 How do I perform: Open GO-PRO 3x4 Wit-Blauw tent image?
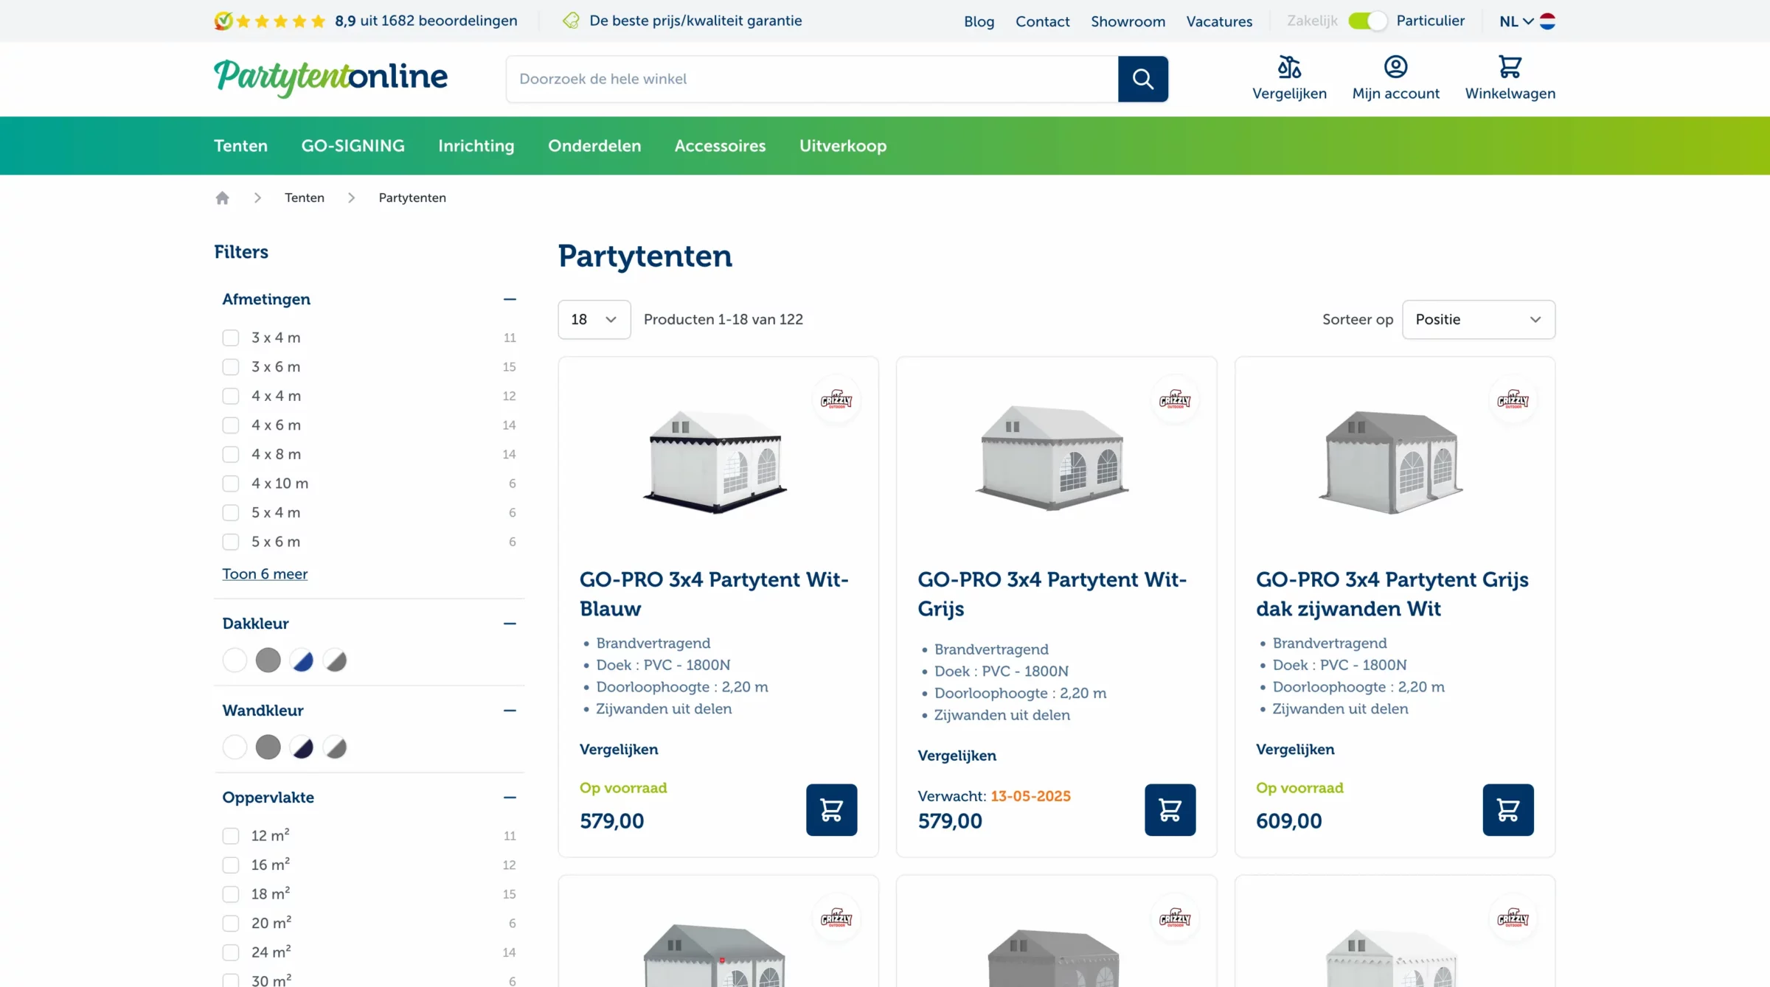[715, 461]
